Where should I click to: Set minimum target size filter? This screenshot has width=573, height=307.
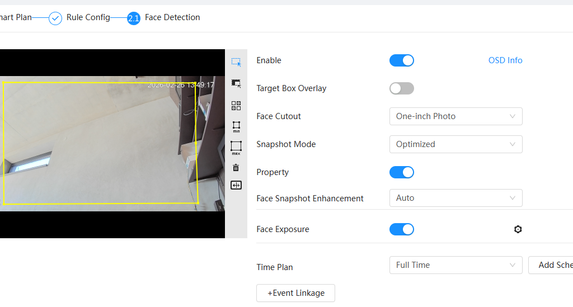tap(236, 127)
